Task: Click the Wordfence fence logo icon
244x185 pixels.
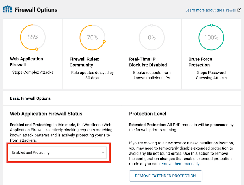Action: coord(7,10)
